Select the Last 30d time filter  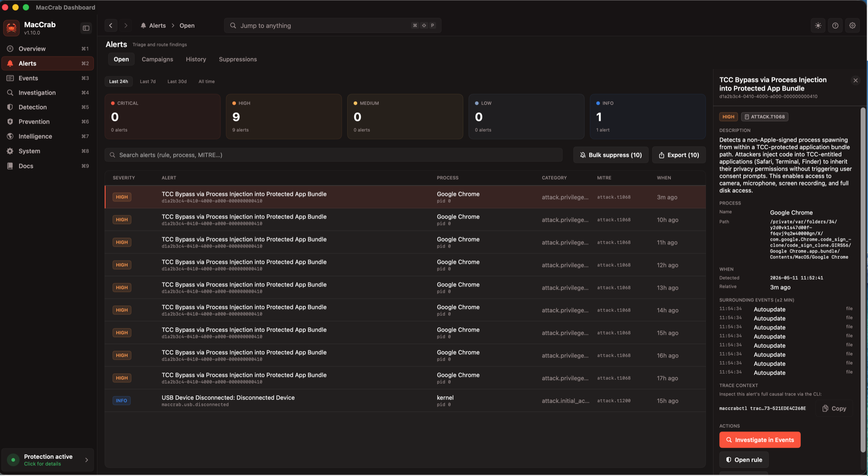pyautogui.click(x=177, y=82)
